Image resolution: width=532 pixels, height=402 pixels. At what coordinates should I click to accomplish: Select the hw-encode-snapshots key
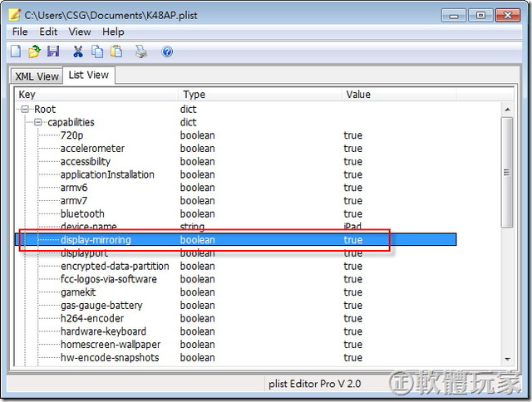click(x=110, y=358)
